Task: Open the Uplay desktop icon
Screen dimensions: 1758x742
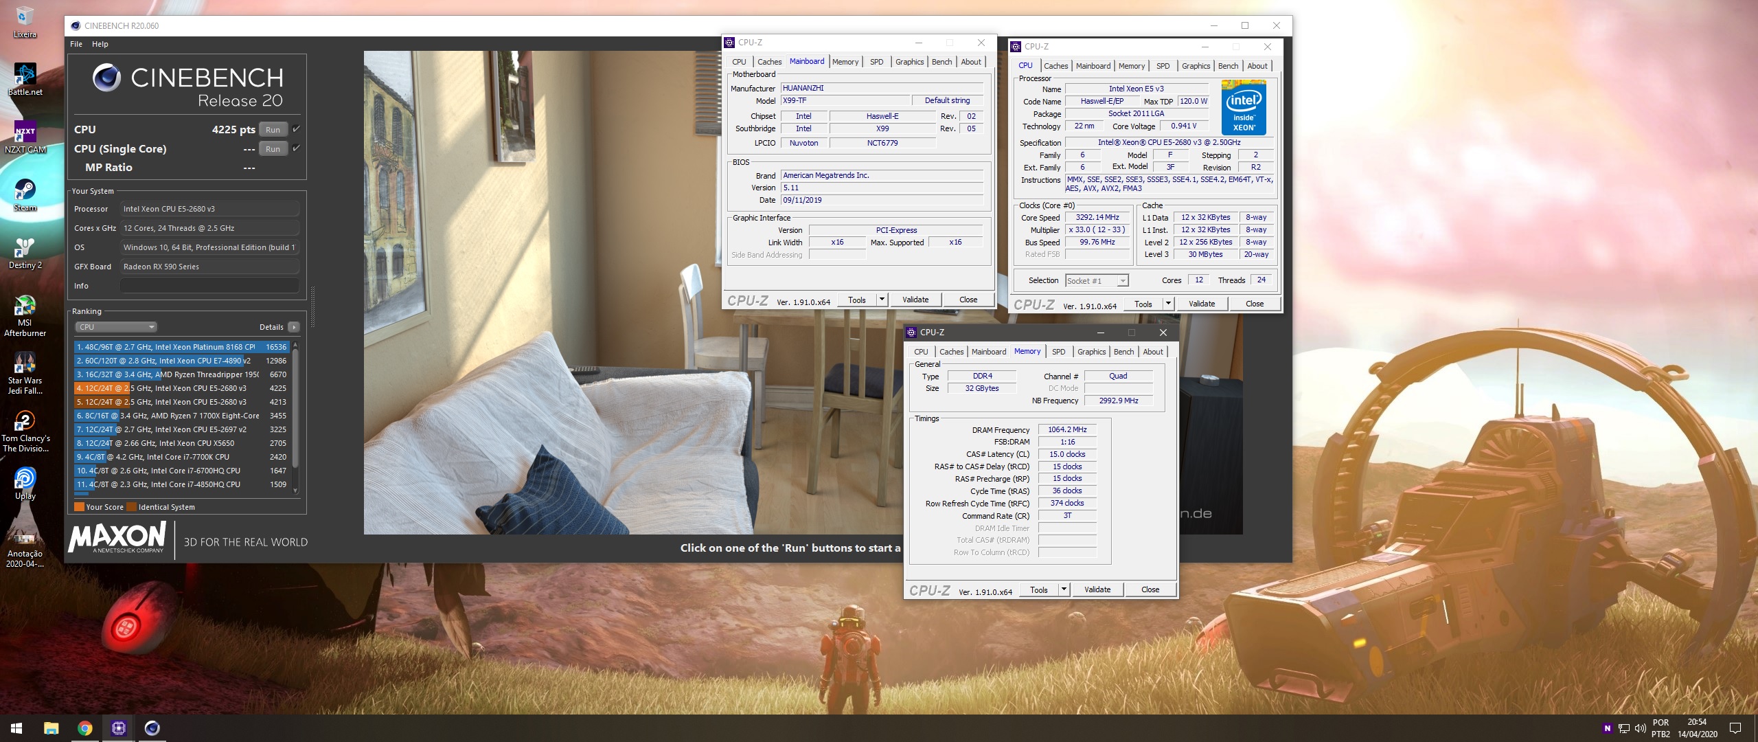Action: [25, 484]
